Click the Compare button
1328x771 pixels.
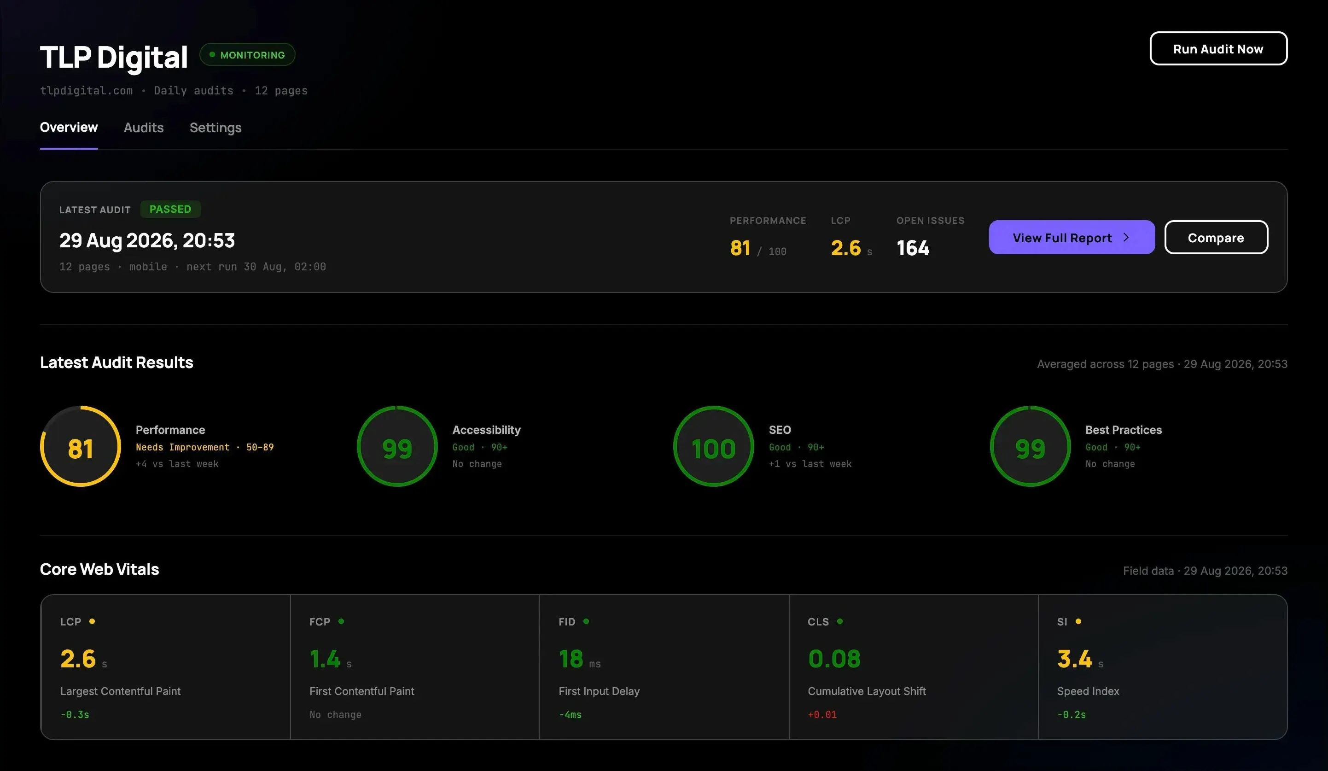coord(1216,237)
